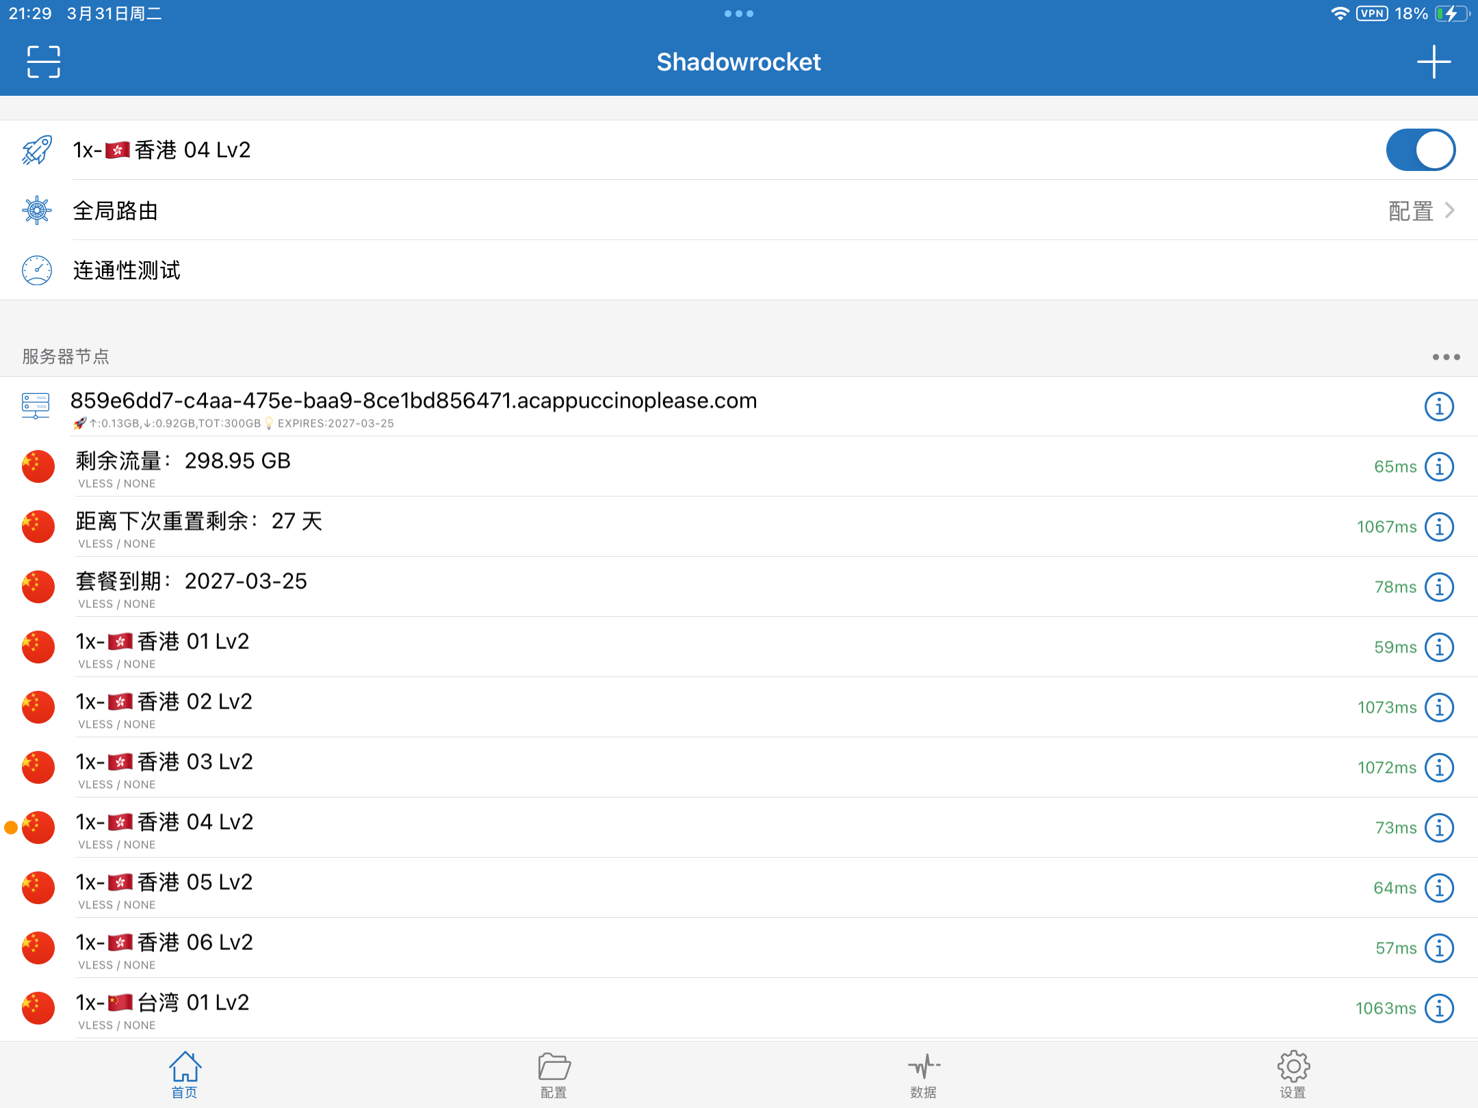This screenshot has width=1478, height=1108.
Task: Expand the top three-dot multitasking menu
Action: (739, 14)
